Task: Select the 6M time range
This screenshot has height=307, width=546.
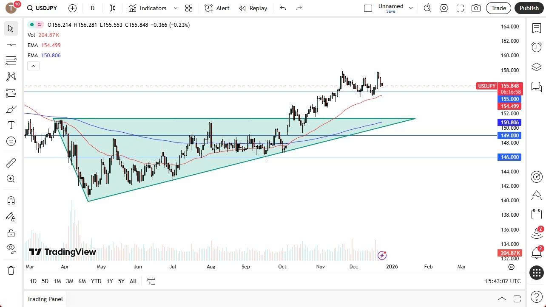Action: pyautogui.click(x=82, y=281)
